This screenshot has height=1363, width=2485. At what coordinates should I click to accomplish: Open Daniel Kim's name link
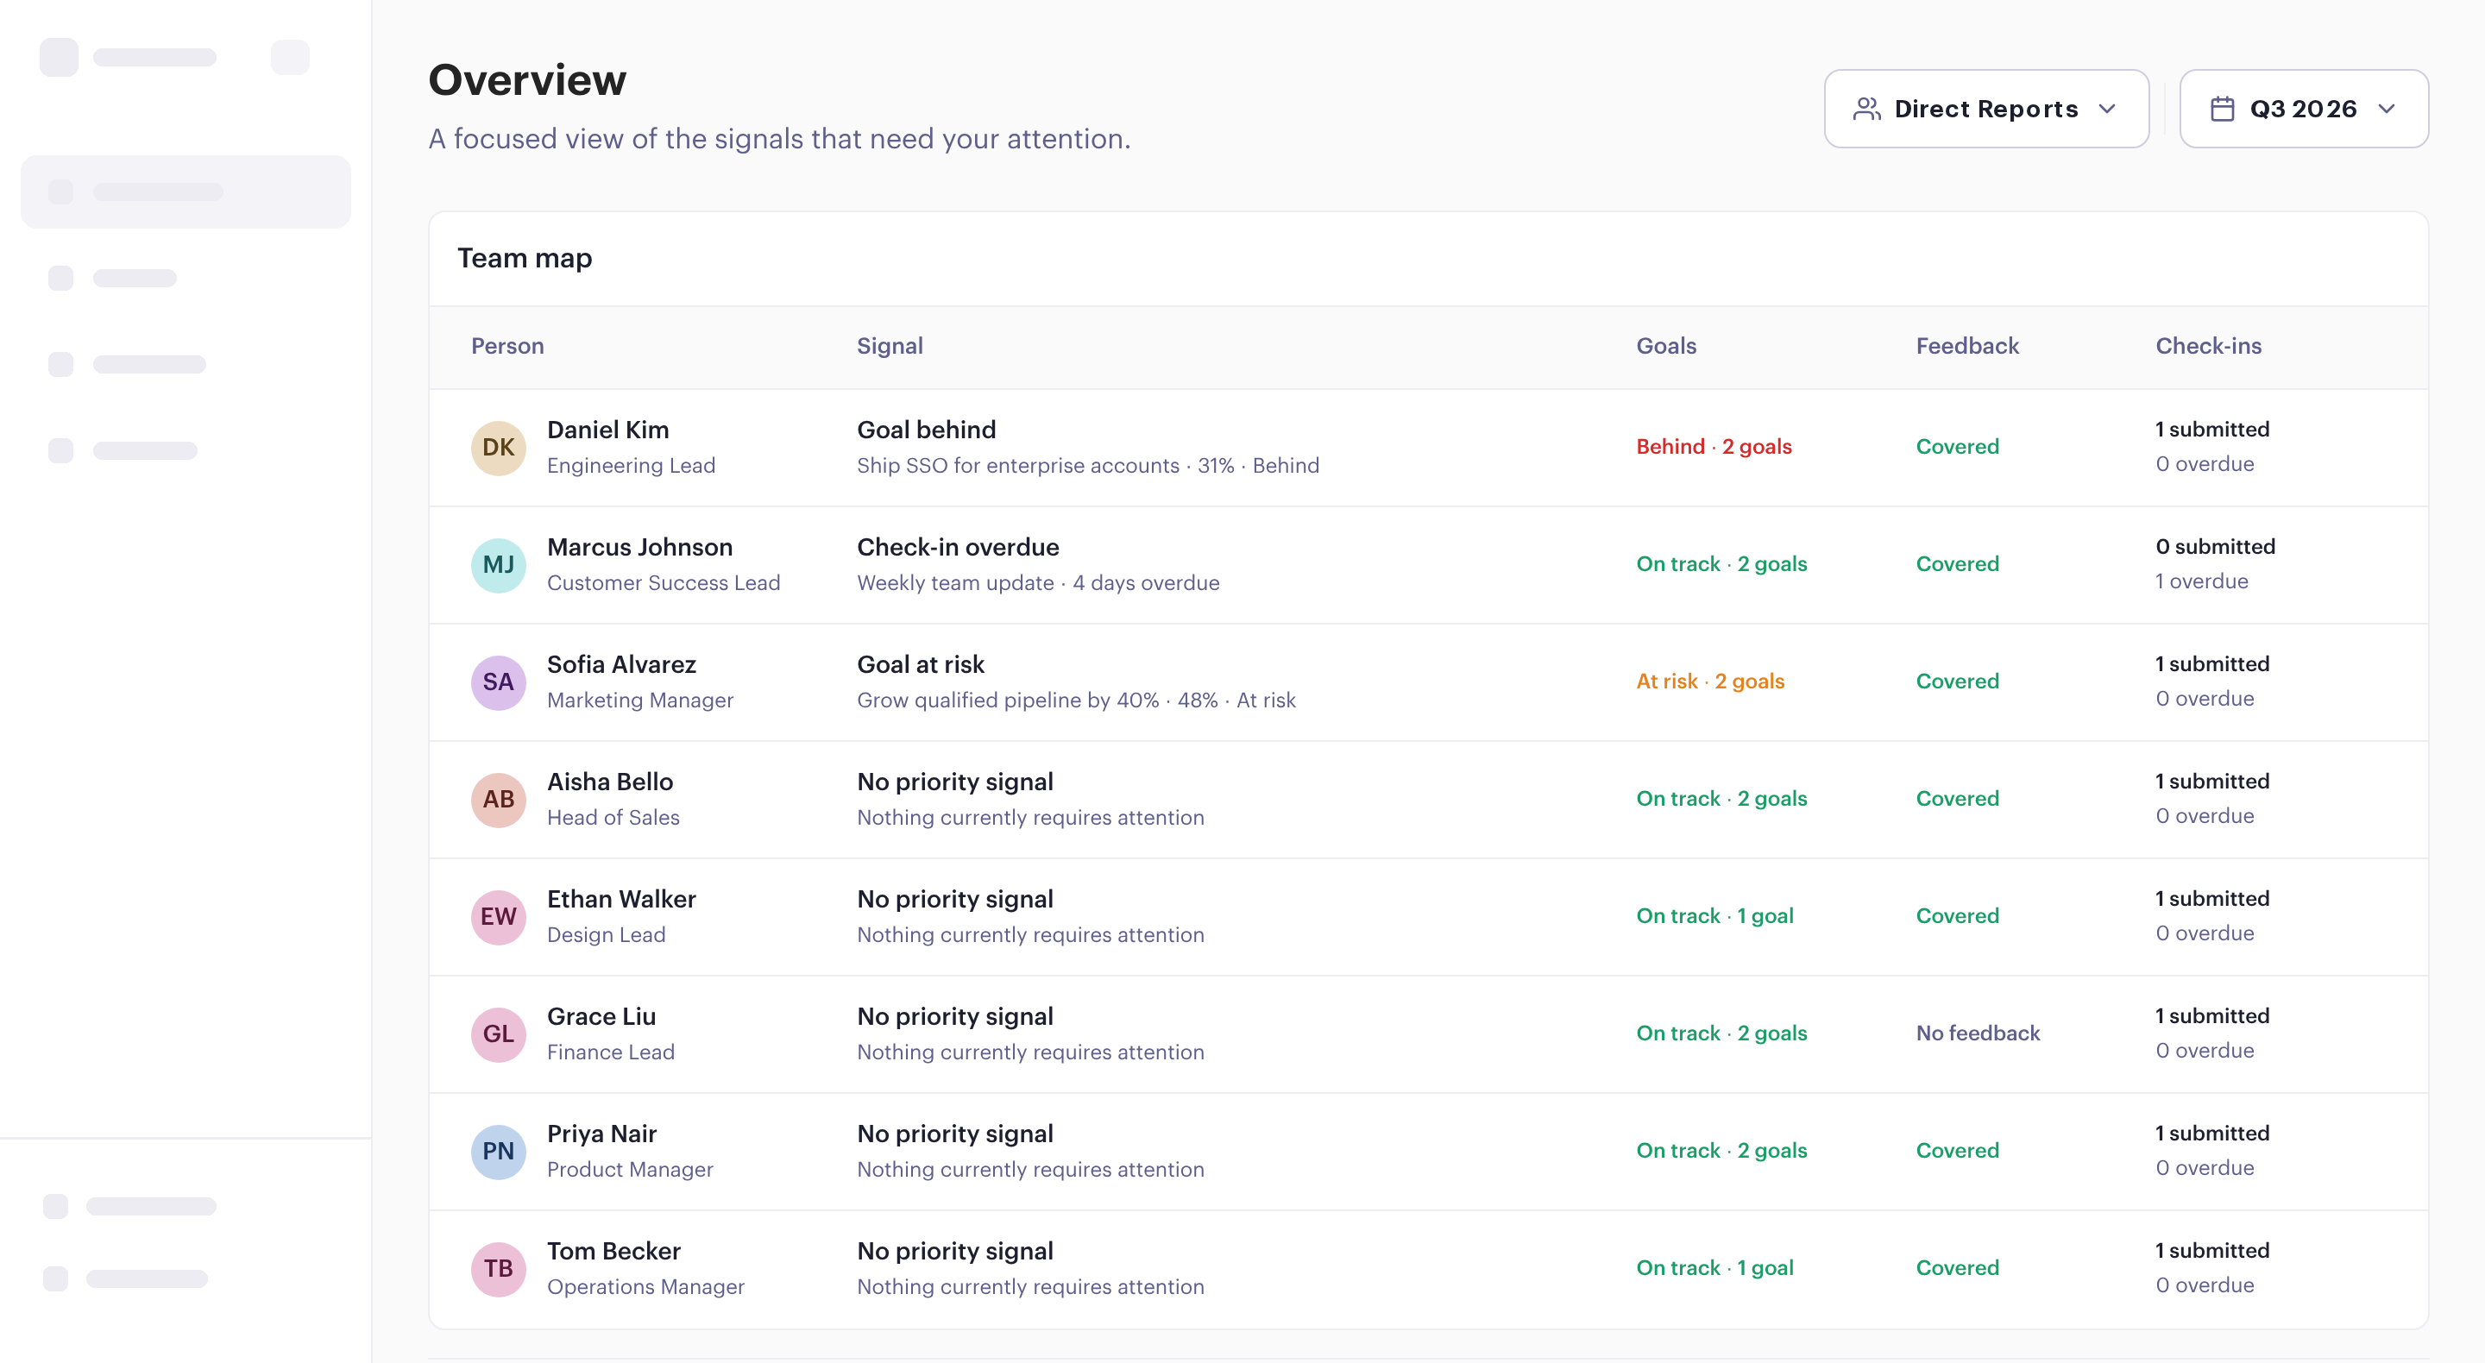607,430
